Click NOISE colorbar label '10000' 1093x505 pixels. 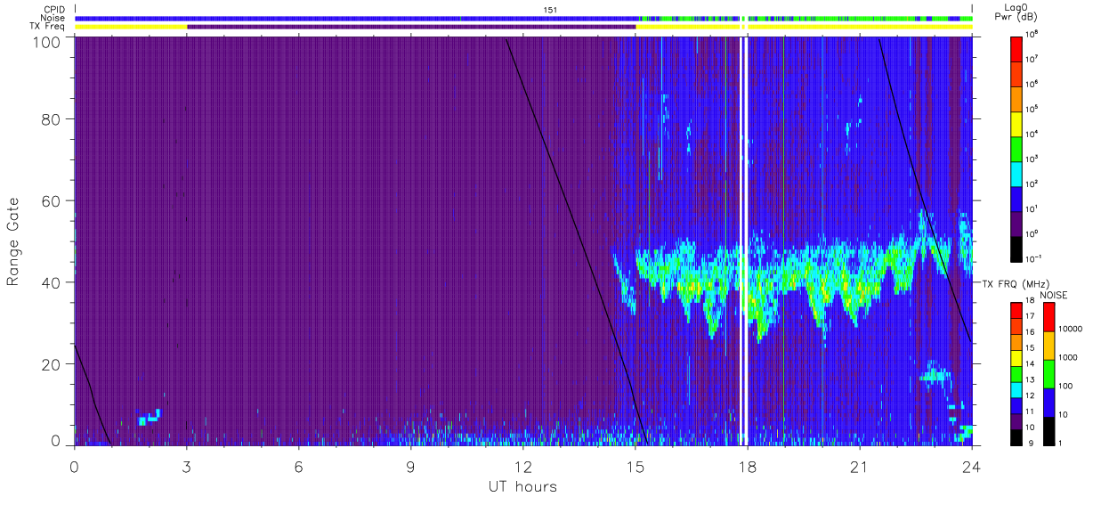[x=1070, y=329]
